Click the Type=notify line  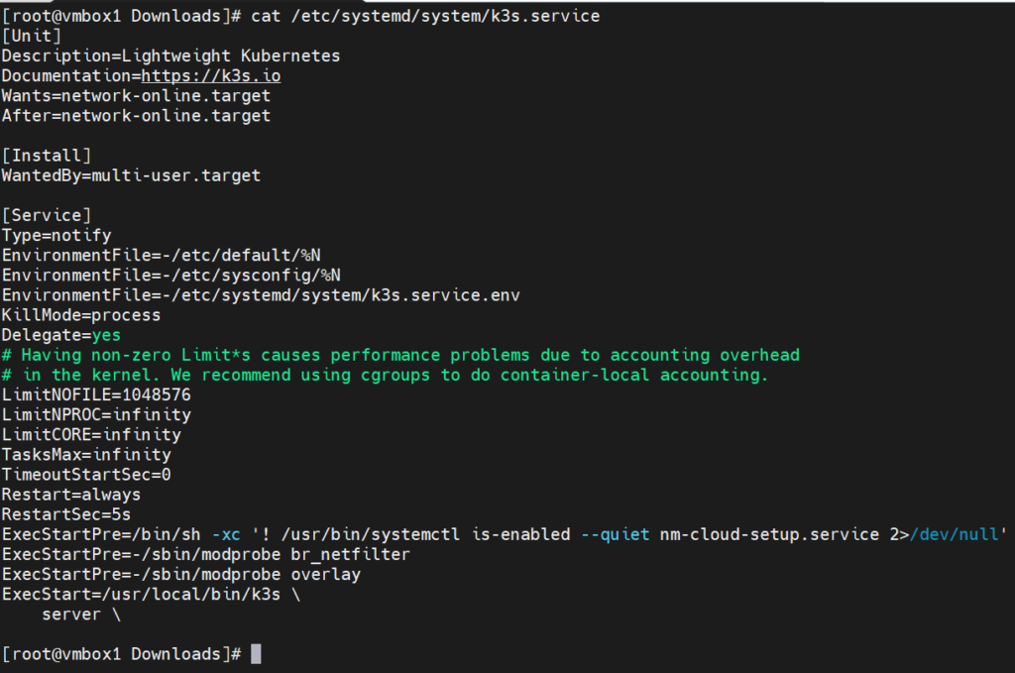(x=56, y=236)
